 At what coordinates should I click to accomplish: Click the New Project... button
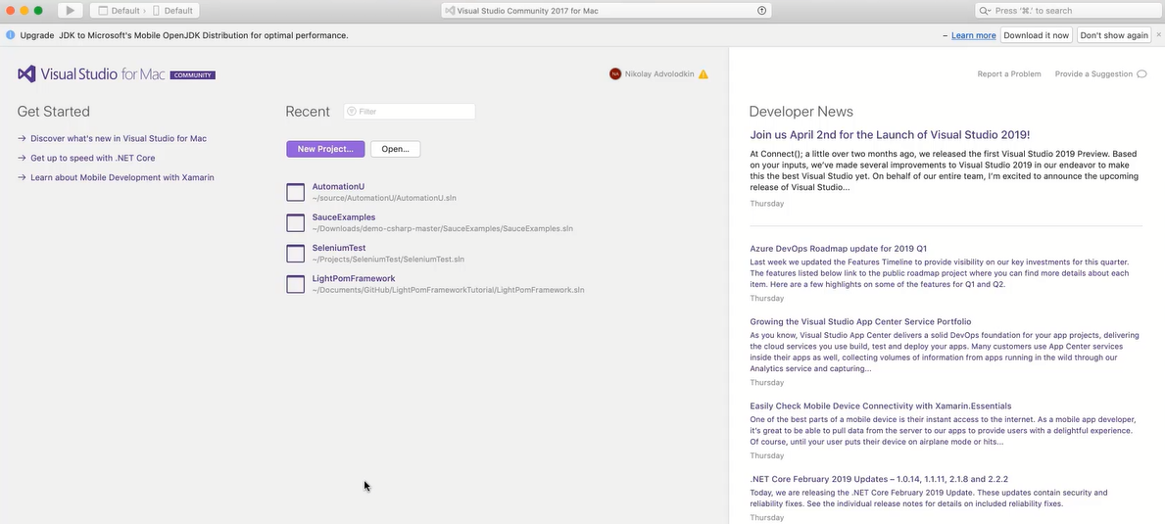tap(325, 149)
